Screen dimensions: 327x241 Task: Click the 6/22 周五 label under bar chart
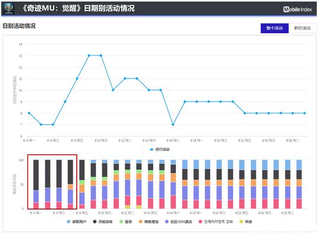pyautogui.click(x=242, y=213)
